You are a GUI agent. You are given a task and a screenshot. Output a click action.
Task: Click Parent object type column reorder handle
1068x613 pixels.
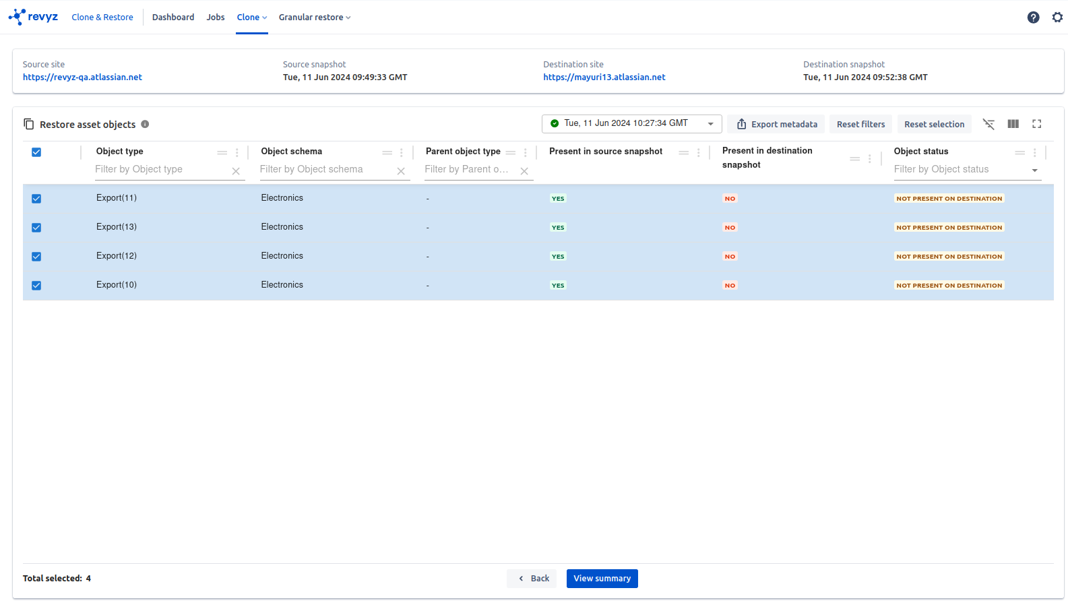(x=511, y=153)
